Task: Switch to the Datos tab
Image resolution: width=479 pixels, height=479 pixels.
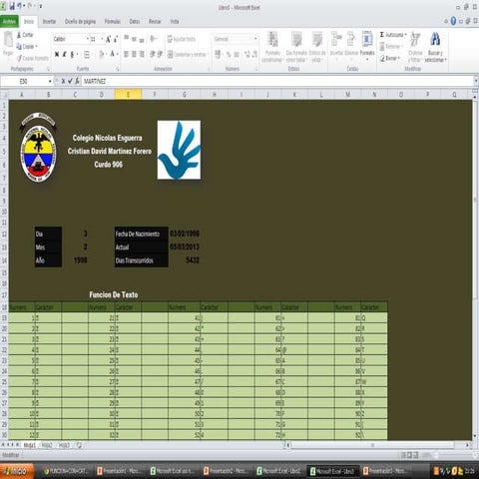Action: pyautogui.click(x=135, y=22)
